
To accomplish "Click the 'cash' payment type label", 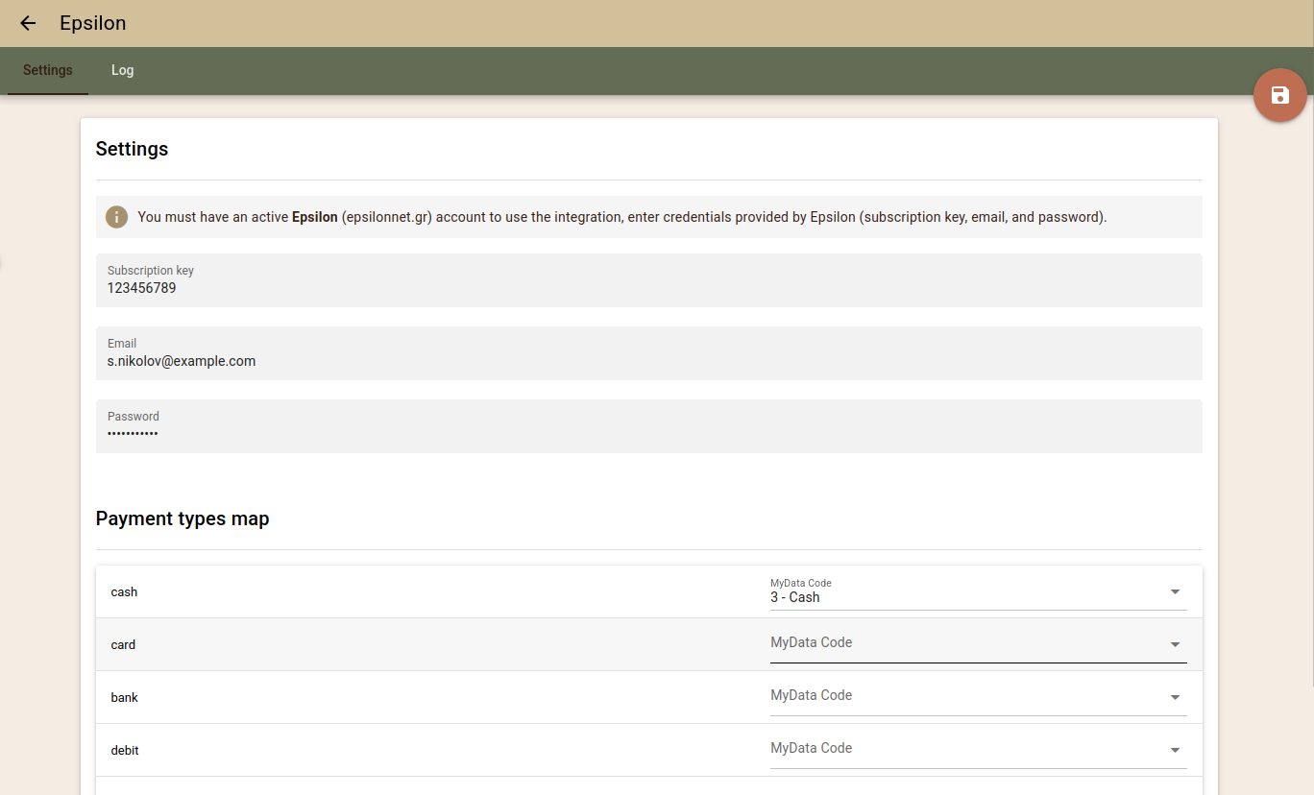I will [x=124, y=591].
